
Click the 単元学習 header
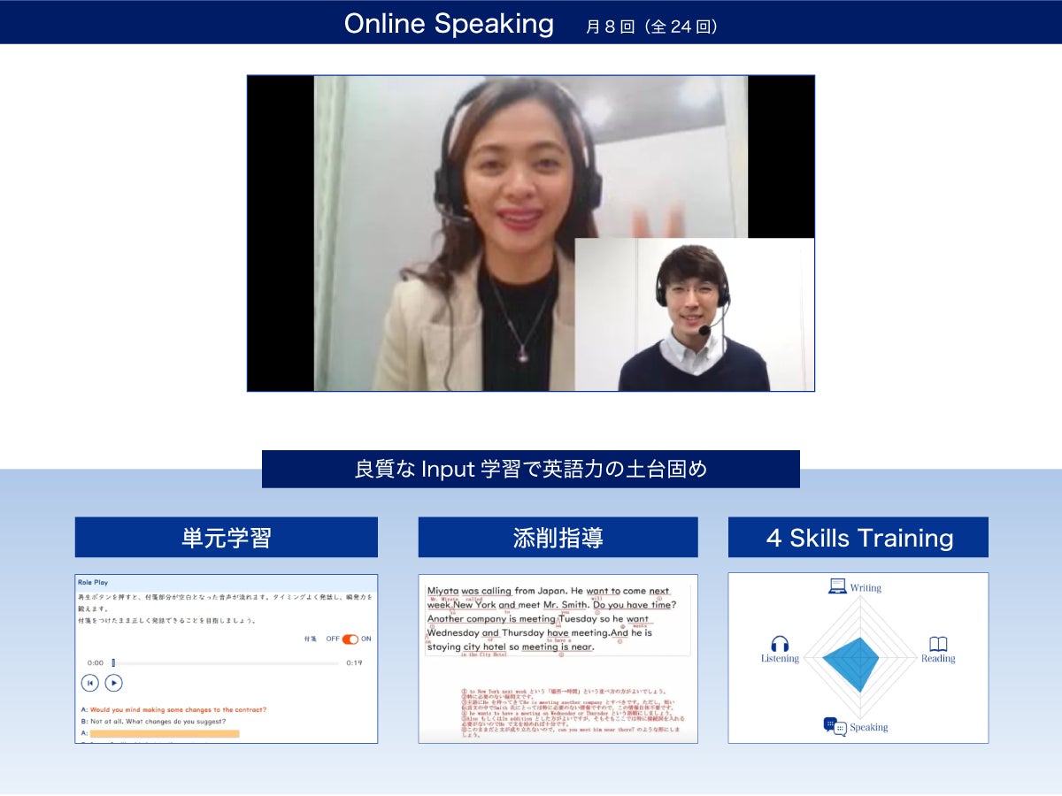click(x=227, y=537)
